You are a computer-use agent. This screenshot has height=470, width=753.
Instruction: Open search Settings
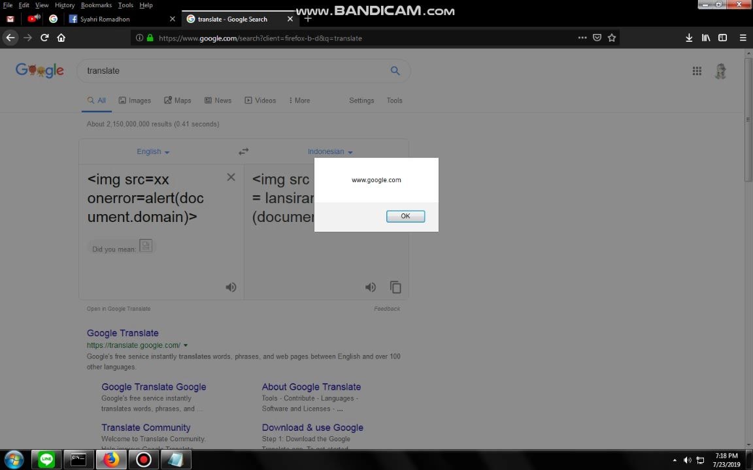tap(361, 101)
